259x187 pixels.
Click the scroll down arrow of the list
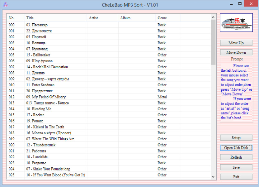pyautogui.click(x=213, y=177)
